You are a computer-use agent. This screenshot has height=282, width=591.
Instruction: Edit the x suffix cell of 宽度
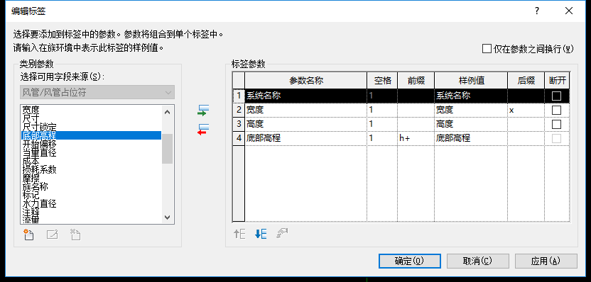pos(526,110)
